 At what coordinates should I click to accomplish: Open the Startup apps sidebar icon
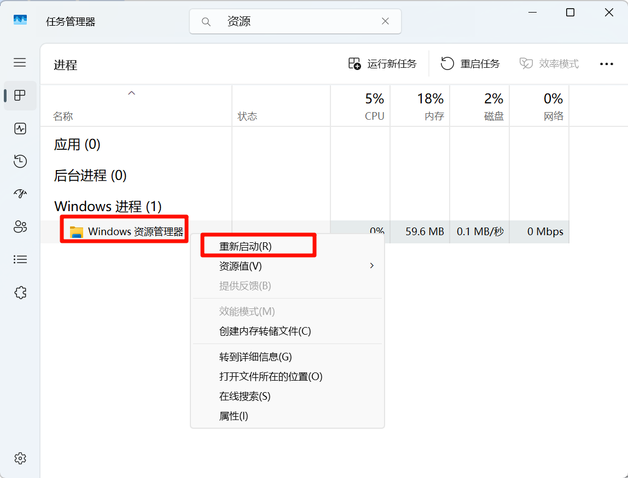tap(20, 194)
